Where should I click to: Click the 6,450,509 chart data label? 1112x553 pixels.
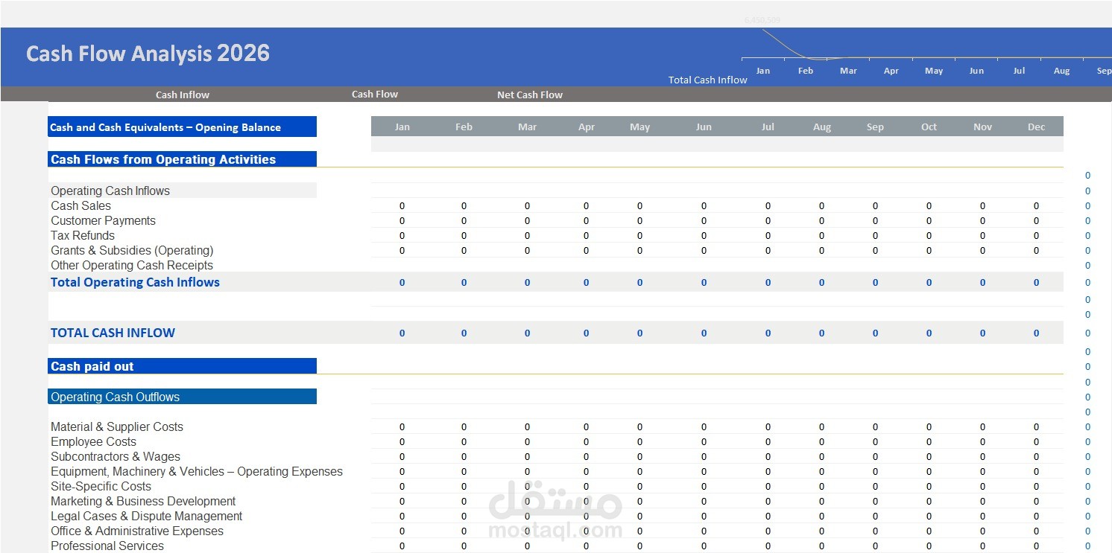[x=762, y=20]
